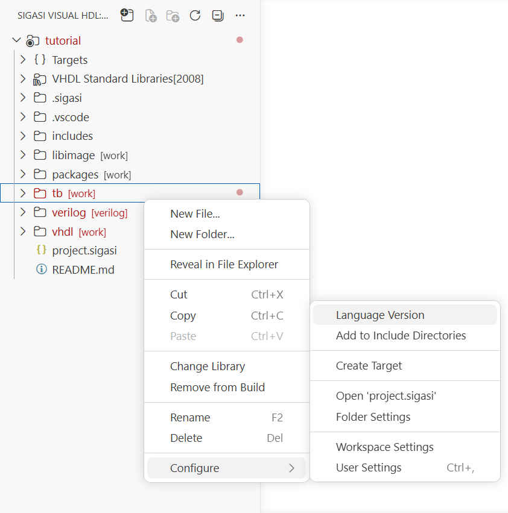Image resolution: width=508 pixels, height=513 pixels.
Task: Click the project.sigasi file icon
Action: [x=41, y=250]
